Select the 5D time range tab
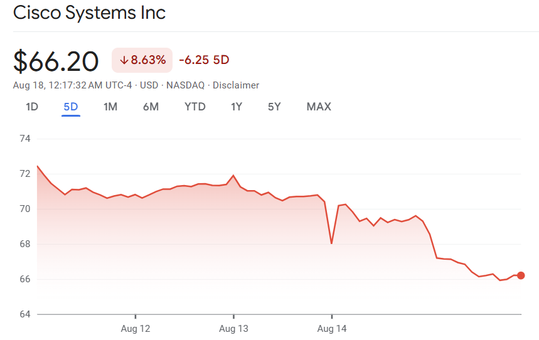The width and height of the screenshot is (539, 340). click(71, 107)
